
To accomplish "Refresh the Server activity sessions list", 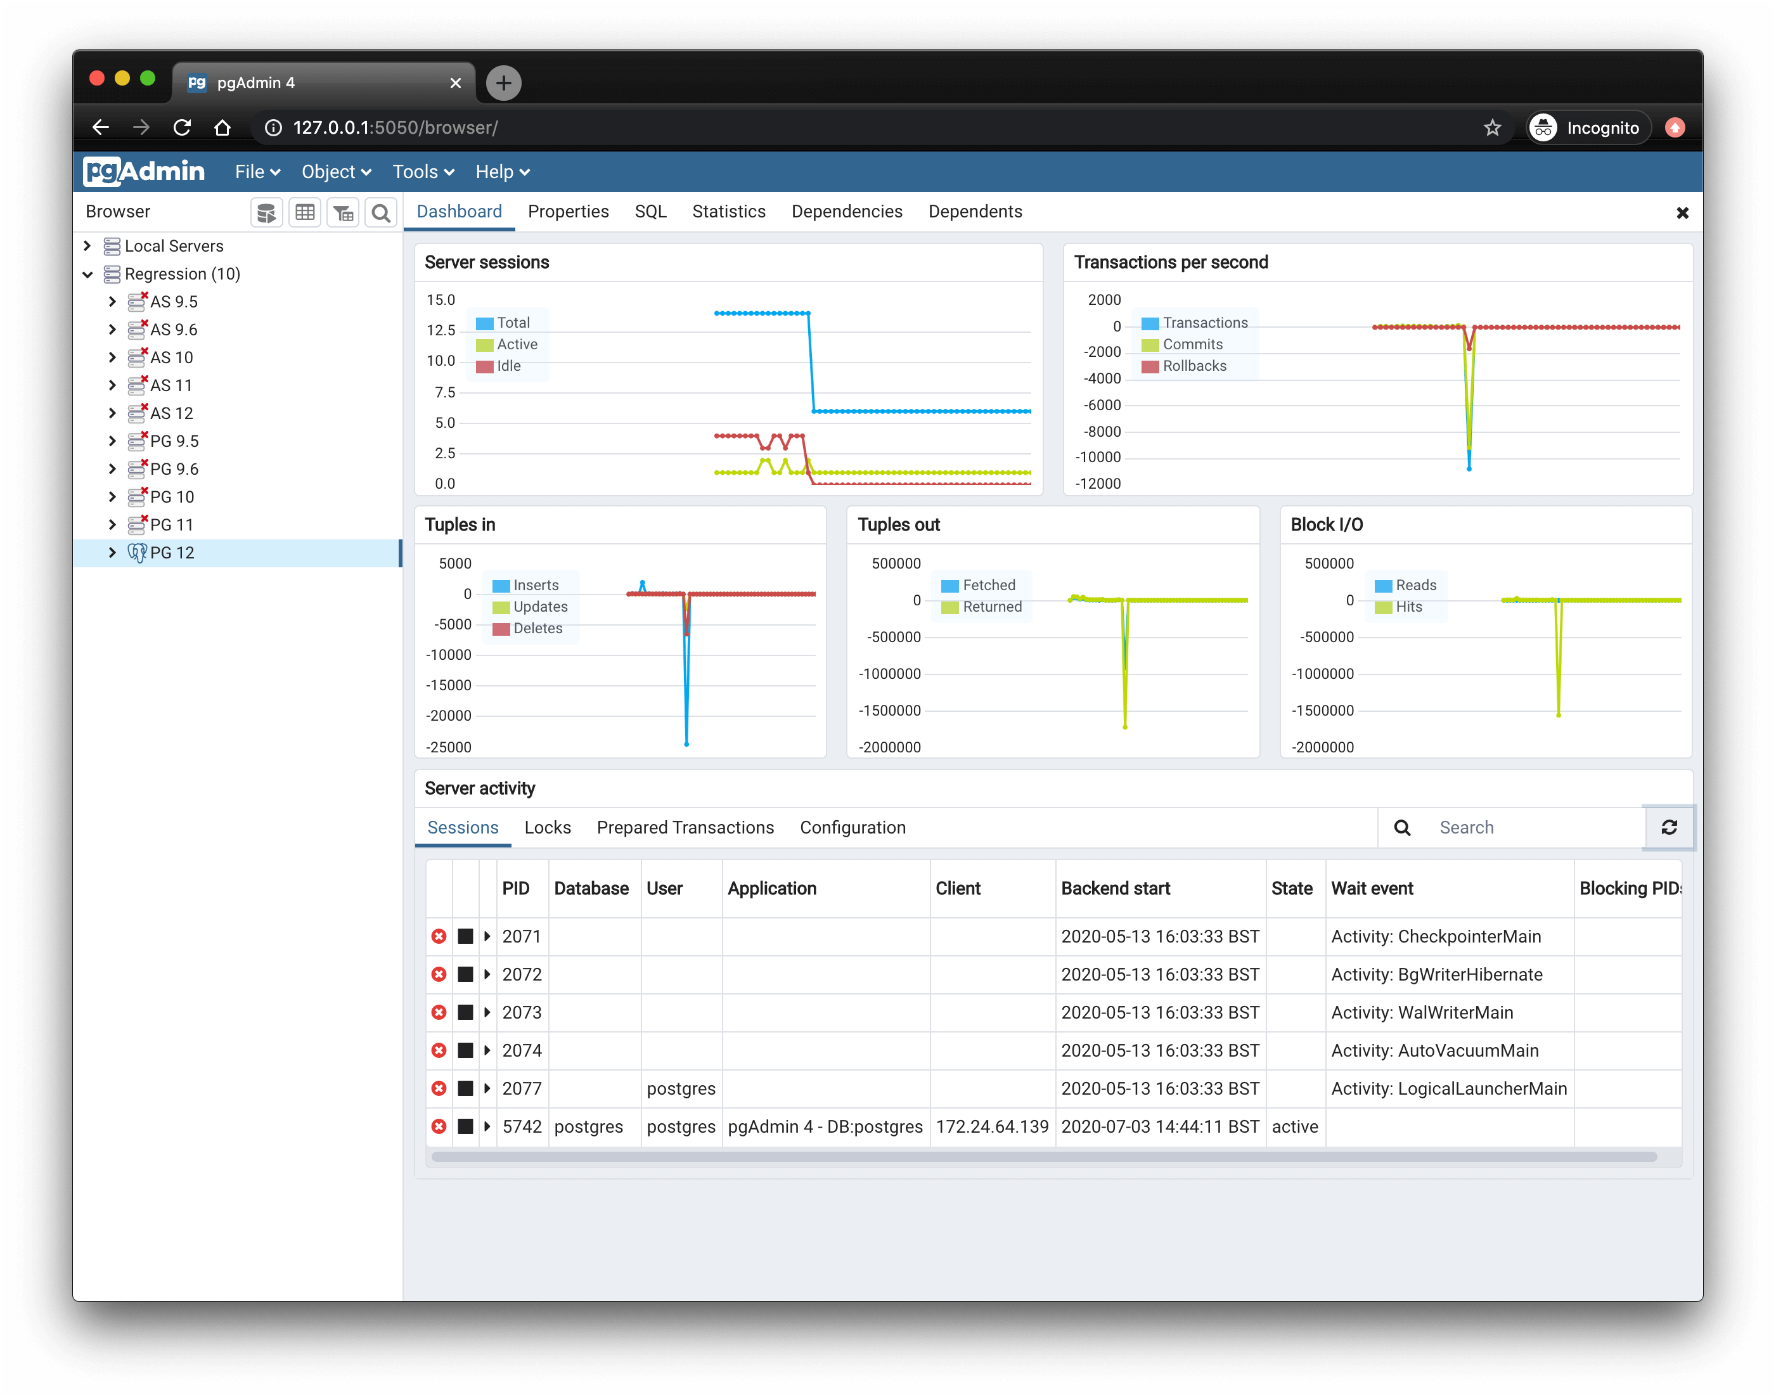I will [1669, 828].
